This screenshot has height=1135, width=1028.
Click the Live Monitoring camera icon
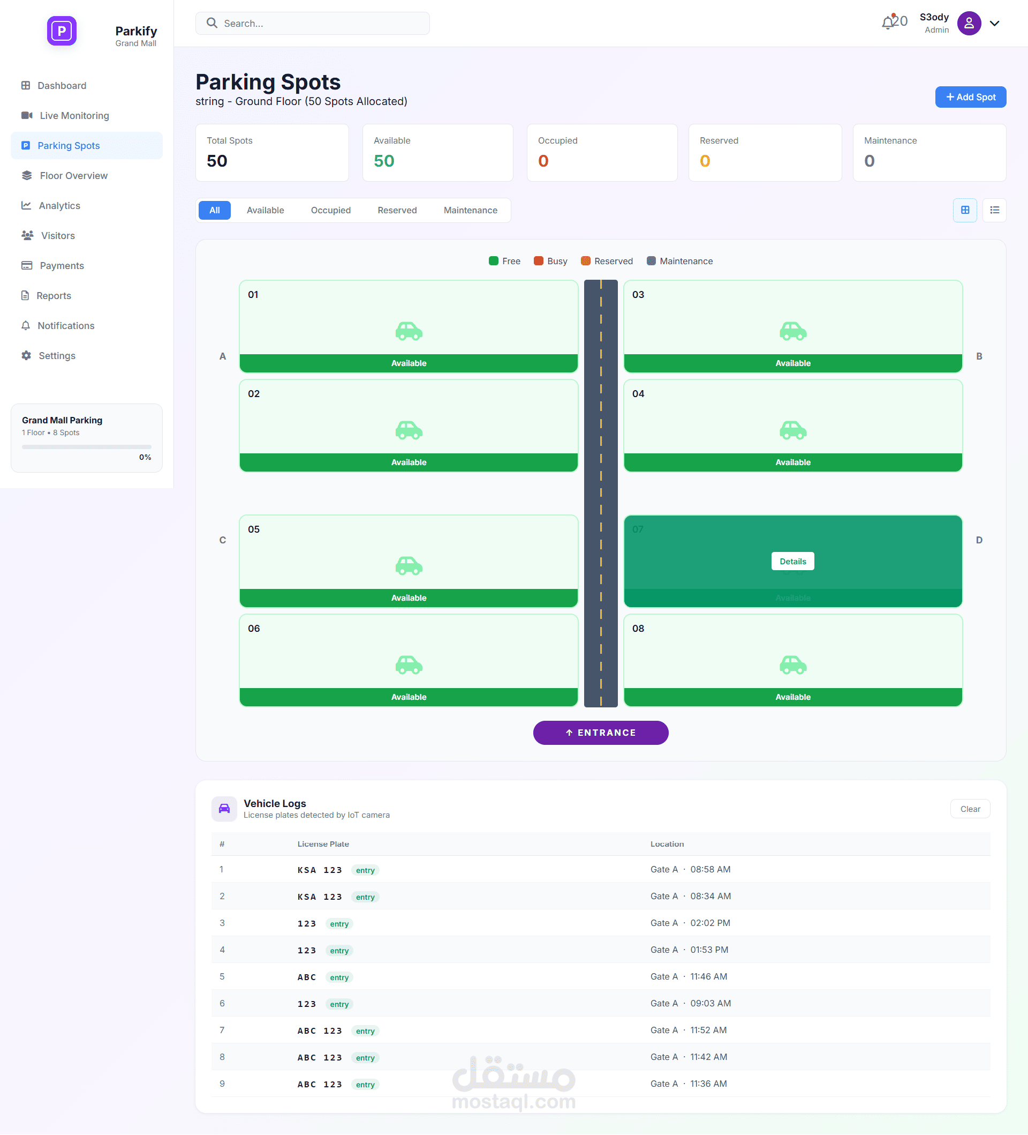(26, 115)
